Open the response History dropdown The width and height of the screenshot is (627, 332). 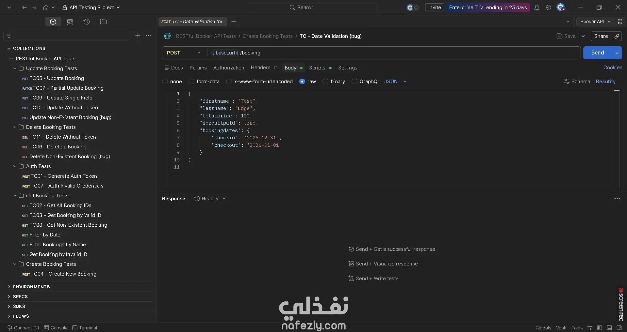point(209,199)
